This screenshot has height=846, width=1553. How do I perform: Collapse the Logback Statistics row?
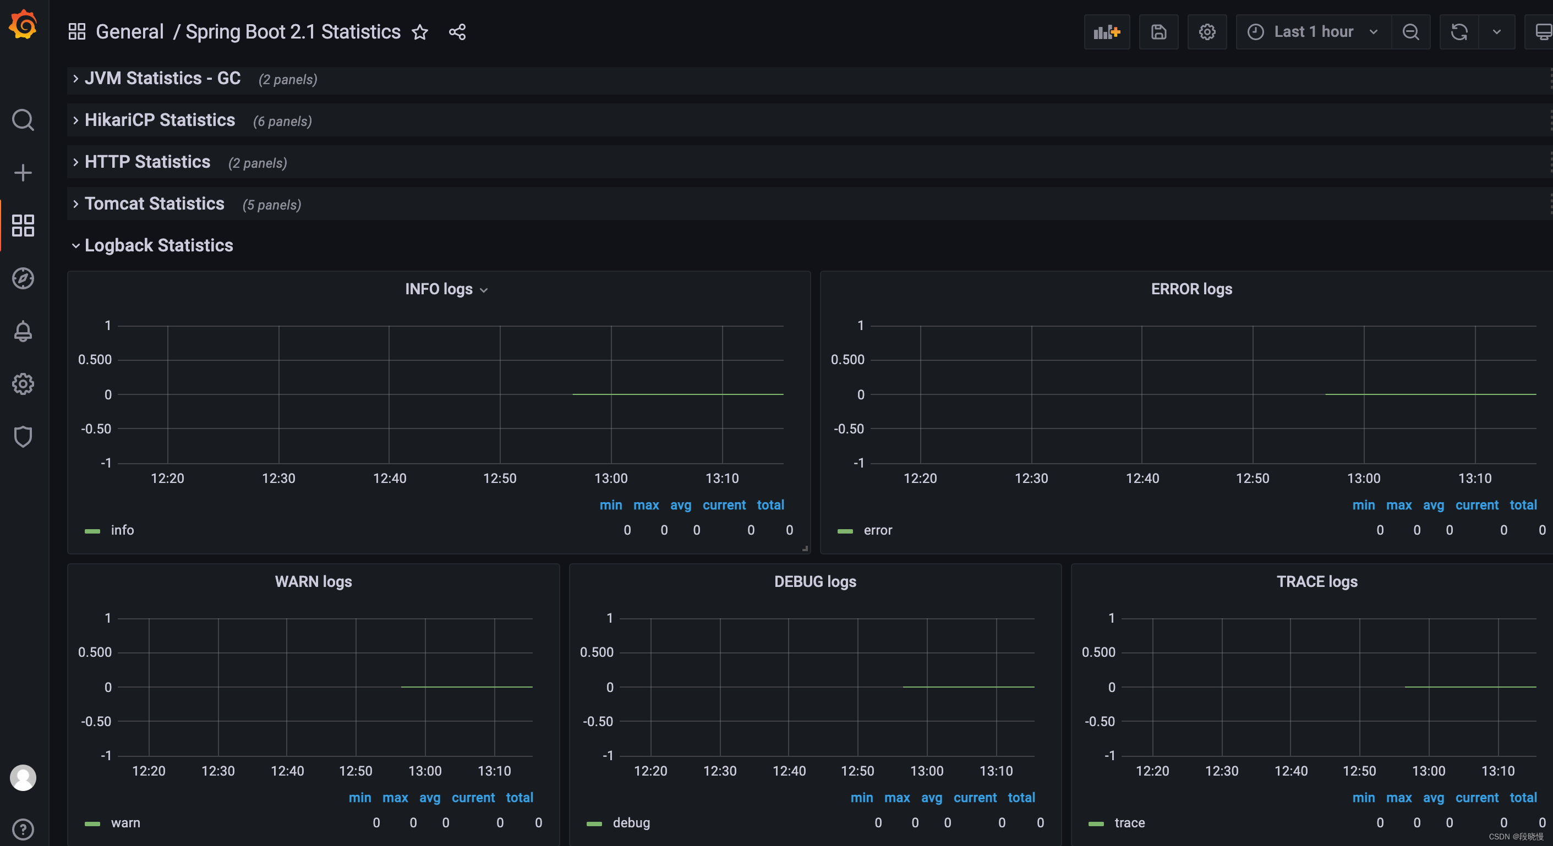(158, 245)
